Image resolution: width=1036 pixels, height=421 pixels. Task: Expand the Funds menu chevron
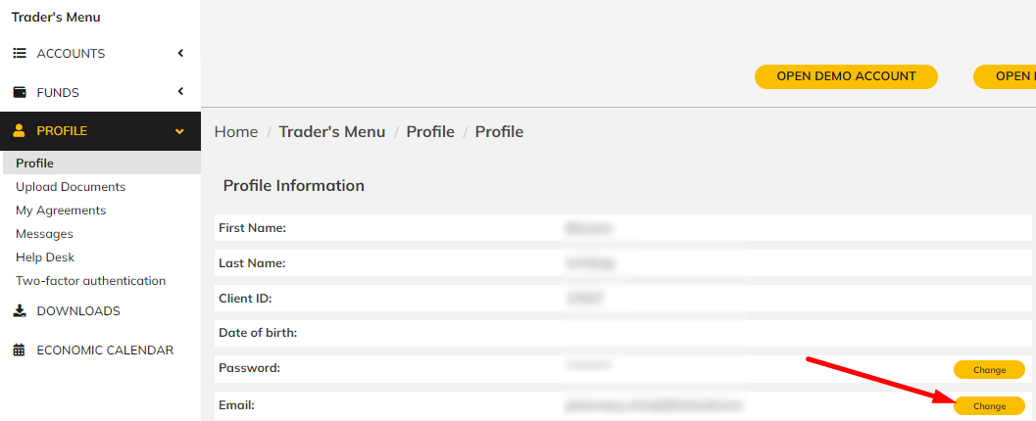click(180, 92)
